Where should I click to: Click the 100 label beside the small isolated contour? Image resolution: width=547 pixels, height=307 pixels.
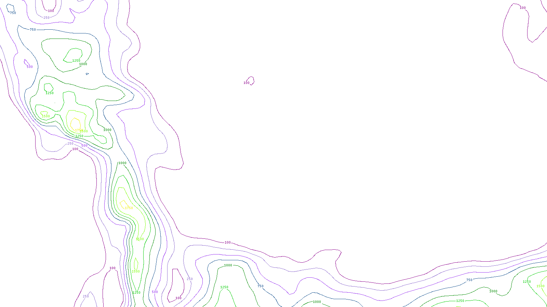pyautogui.click(x=246, y=83)
